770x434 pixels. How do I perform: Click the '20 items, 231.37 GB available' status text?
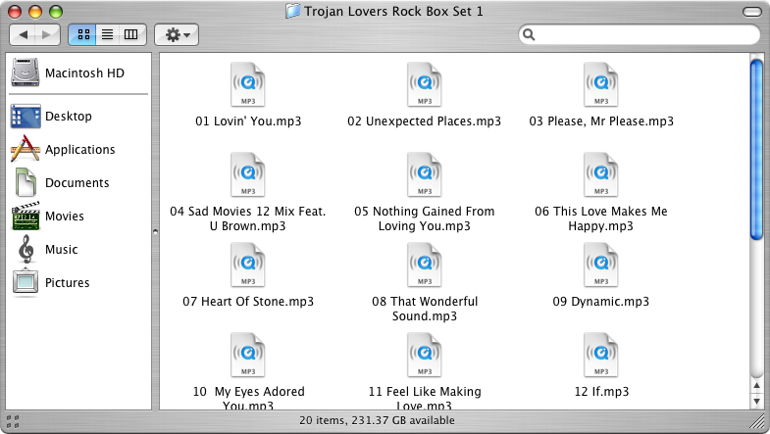click(x=377, y=420)
